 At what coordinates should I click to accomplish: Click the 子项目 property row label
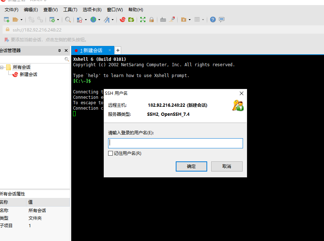[x=6, y=225]
